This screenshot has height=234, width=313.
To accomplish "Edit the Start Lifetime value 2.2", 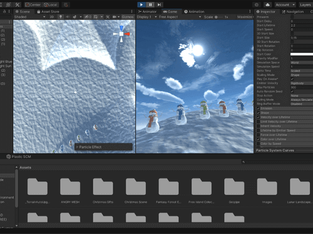I will pos(302,26).
